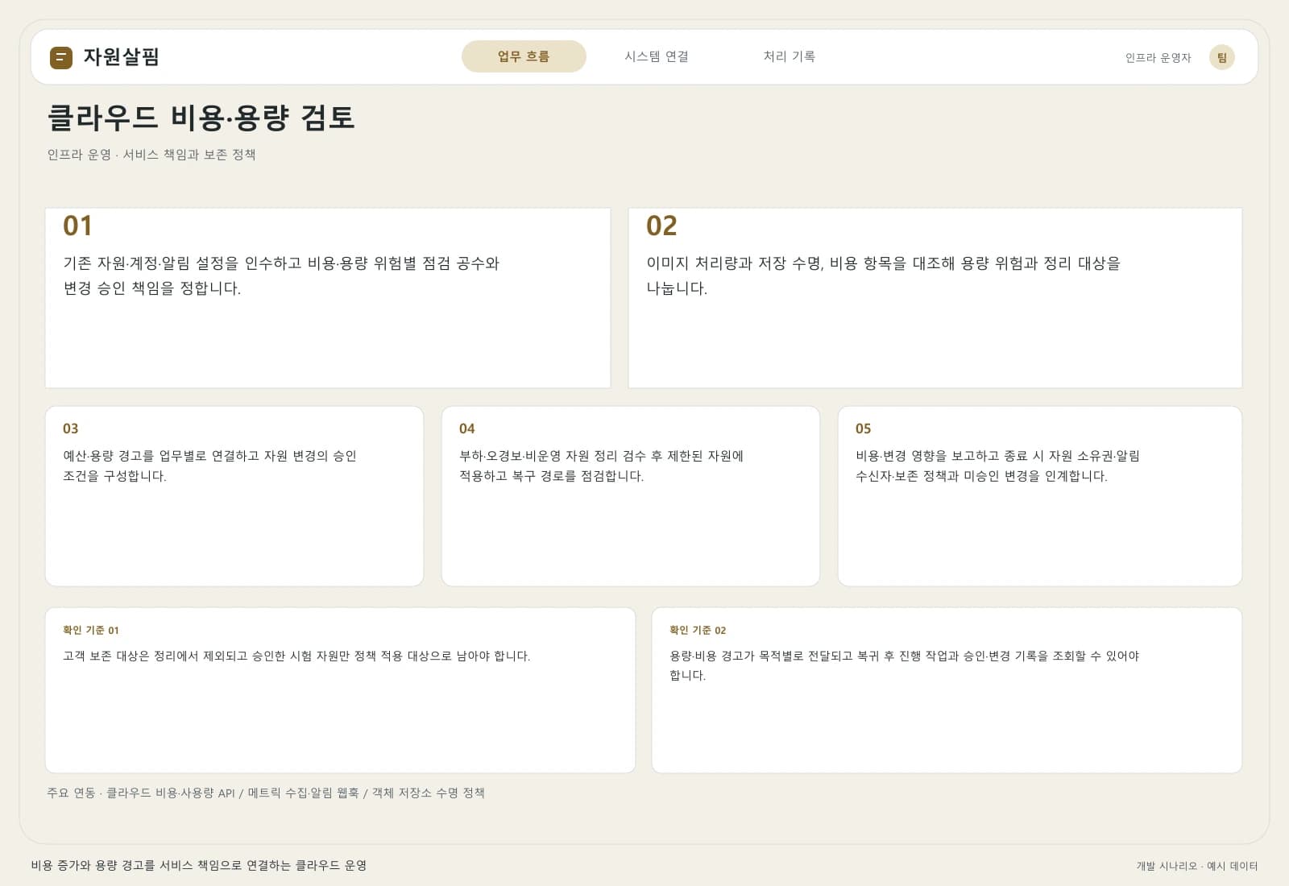Click the step number 03
The height and width of the screenshot is (886, 1289).
[x=71, y=429]
